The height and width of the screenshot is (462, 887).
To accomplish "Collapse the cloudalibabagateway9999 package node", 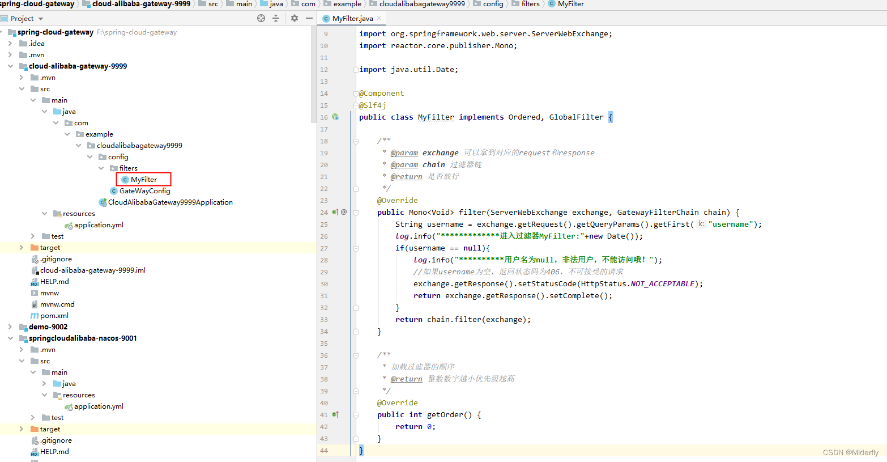I will (x=78, y=146).
